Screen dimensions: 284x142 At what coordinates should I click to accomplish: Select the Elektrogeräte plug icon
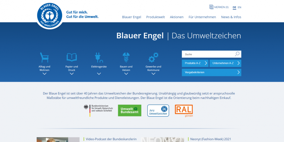coord(99,58)
